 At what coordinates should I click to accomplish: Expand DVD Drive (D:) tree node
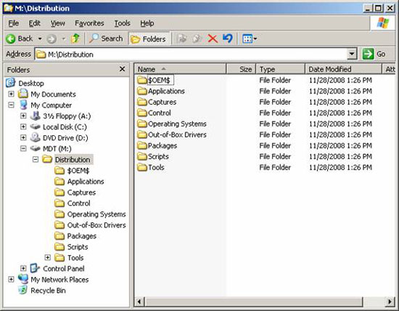[23, 137]
